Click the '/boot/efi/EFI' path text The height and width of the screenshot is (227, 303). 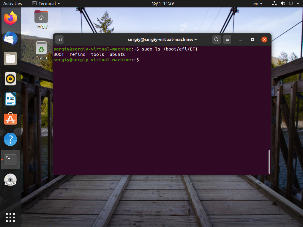click(181, 49)
